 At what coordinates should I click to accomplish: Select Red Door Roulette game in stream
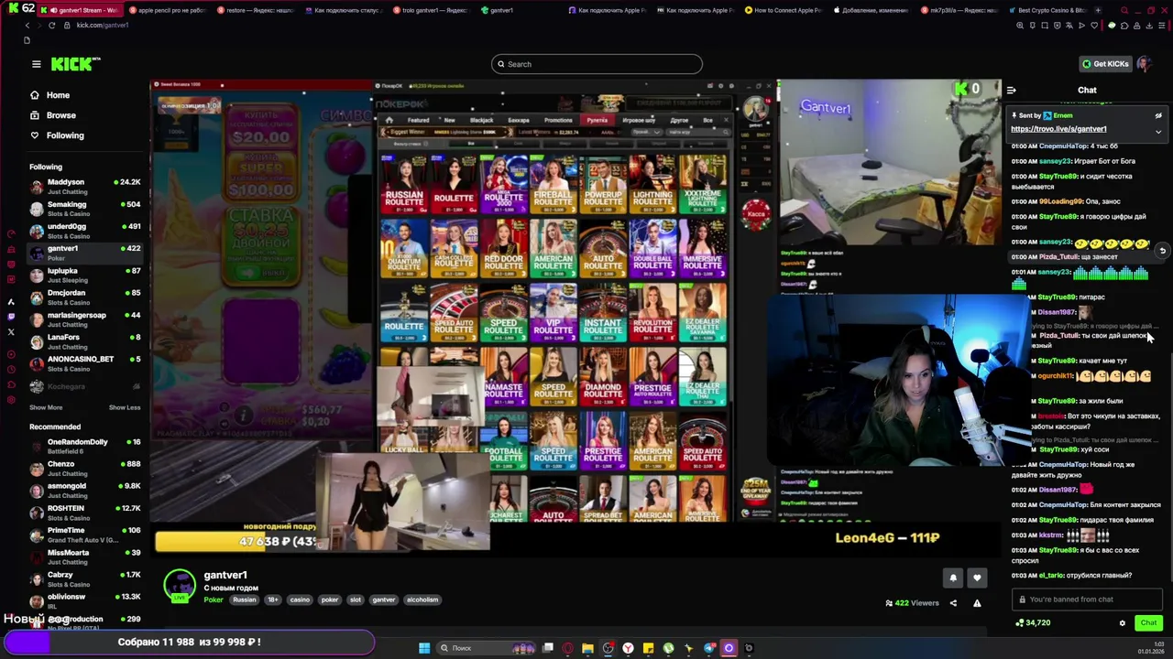pos(503,249)
